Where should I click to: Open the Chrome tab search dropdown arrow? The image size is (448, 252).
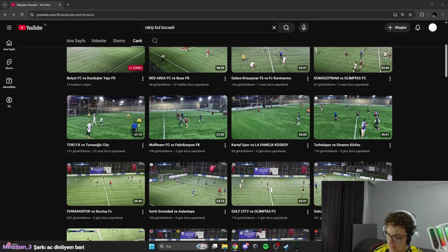(x=5, y=5)
